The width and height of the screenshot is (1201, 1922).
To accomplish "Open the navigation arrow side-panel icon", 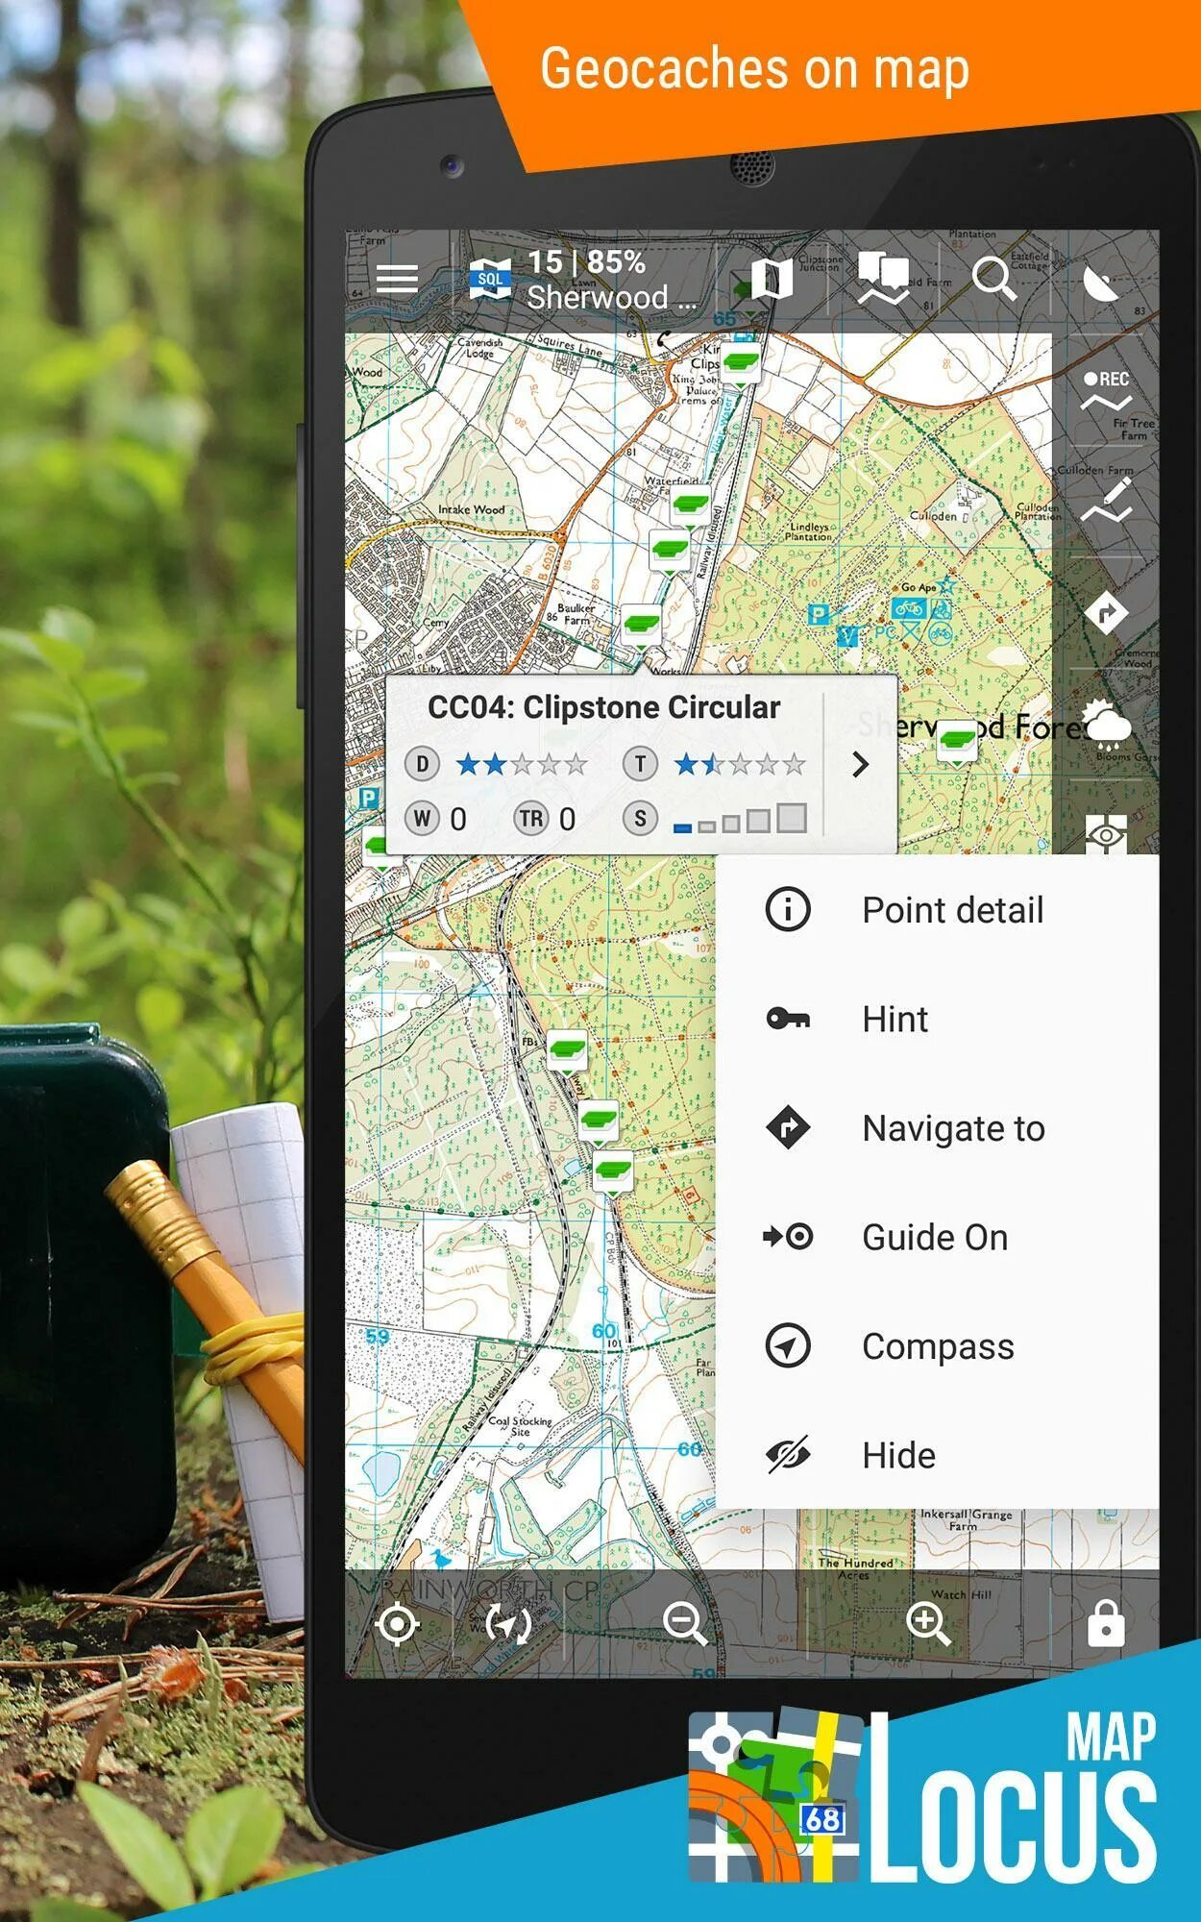I will (x=1106, y=612).
